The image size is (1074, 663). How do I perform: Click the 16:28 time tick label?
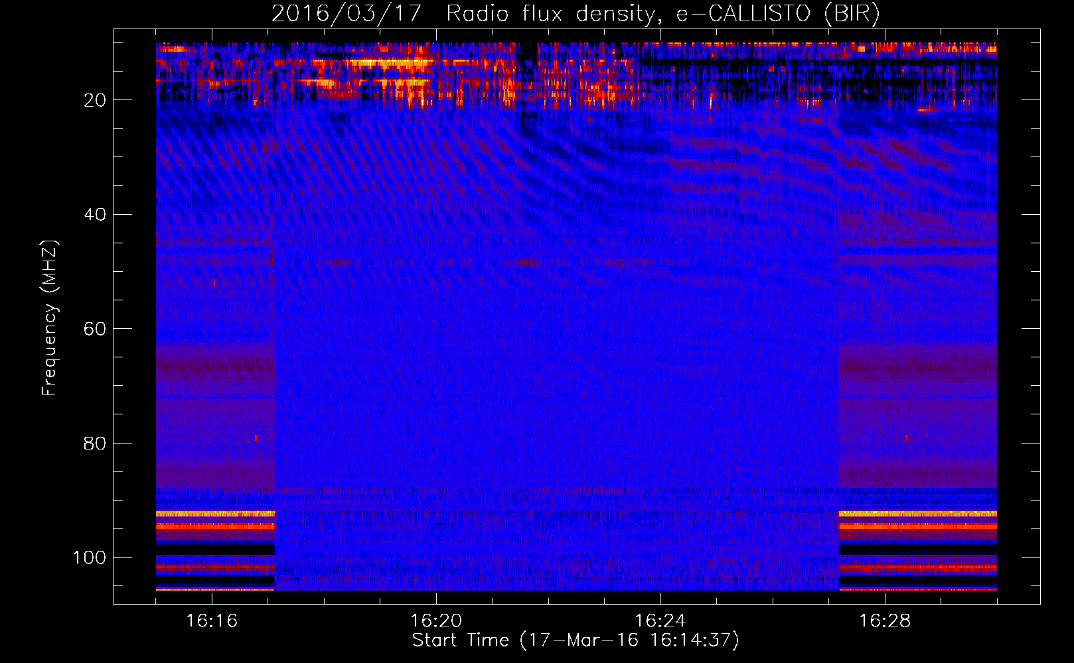click(885, 621)
